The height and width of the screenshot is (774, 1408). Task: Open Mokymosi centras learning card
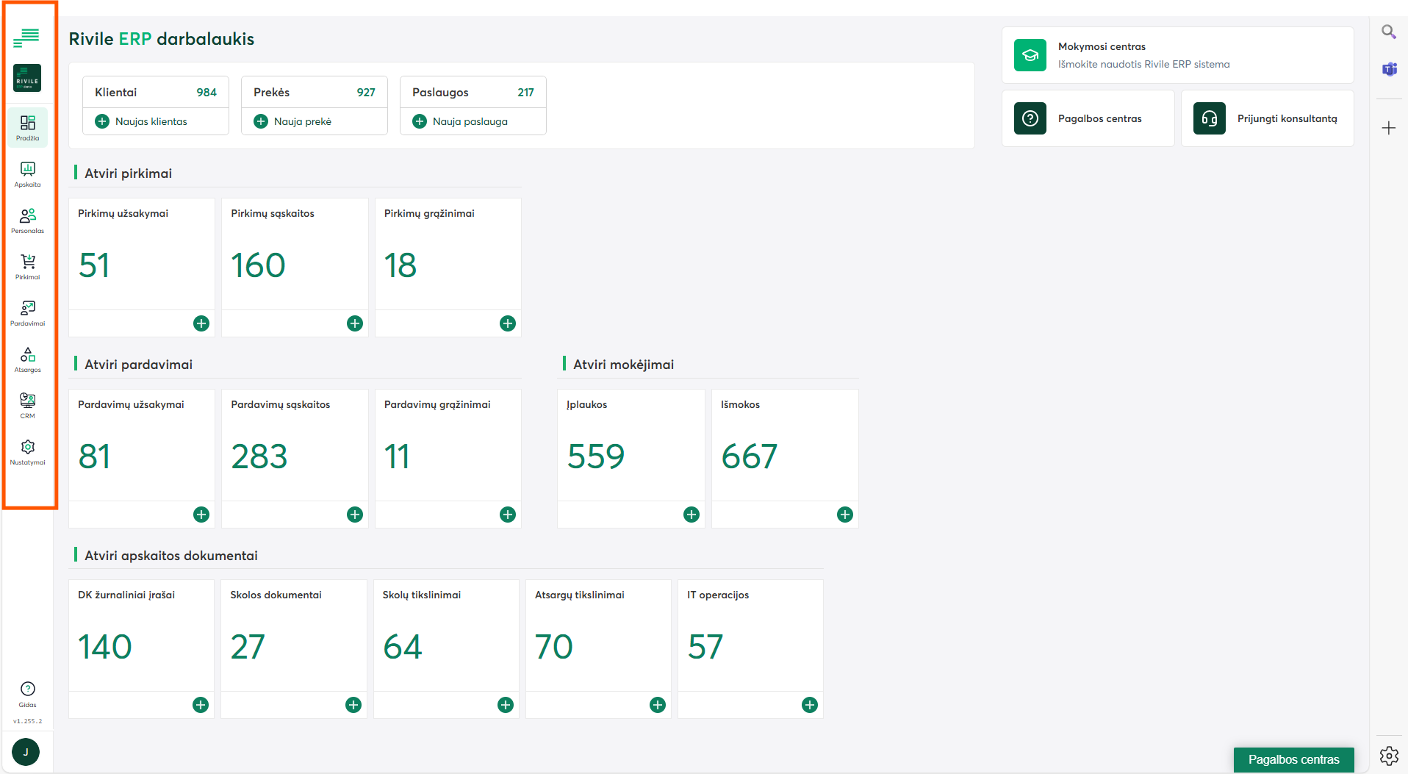1177,55
